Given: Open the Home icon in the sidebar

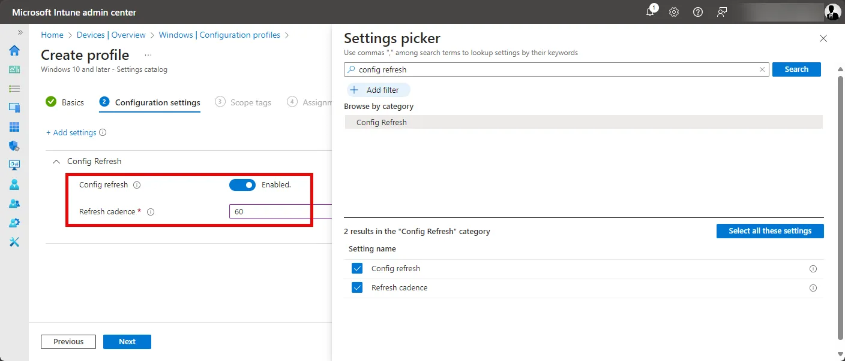Looking at the screenshot, I should [14, 50].
